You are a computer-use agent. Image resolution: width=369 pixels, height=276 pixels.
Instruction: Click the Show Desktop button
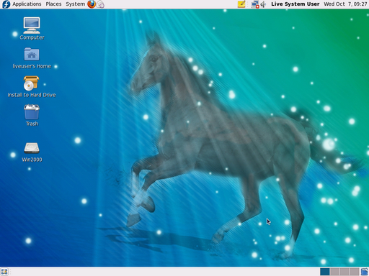pyautogui.click(x=4, y=272)
